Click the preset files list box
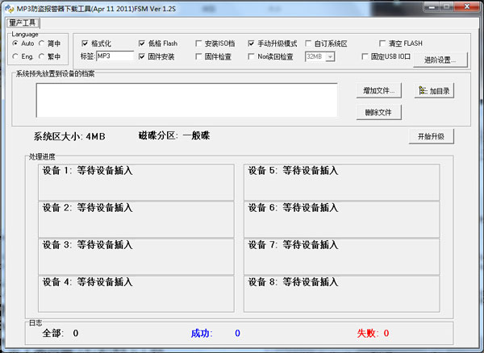The height and width of the screenshot is (353, 484). coord(187,100)
